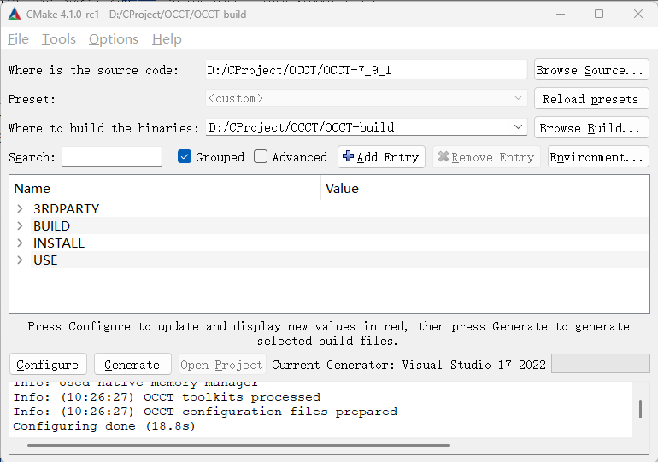The image size is (658, 462).
Task: Click Browse Build button
Action: 591,127
